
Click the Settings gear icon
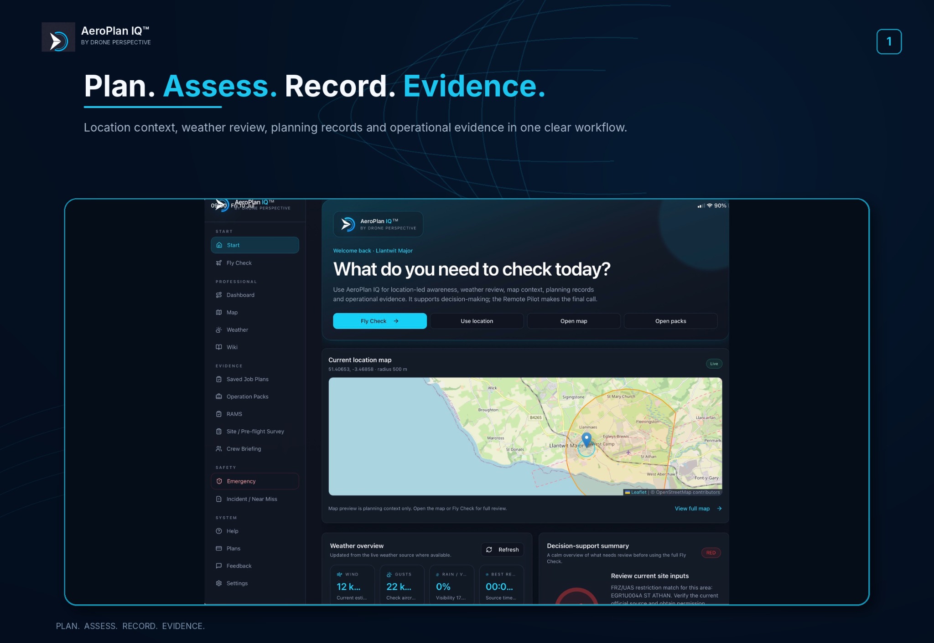[219, 583]
